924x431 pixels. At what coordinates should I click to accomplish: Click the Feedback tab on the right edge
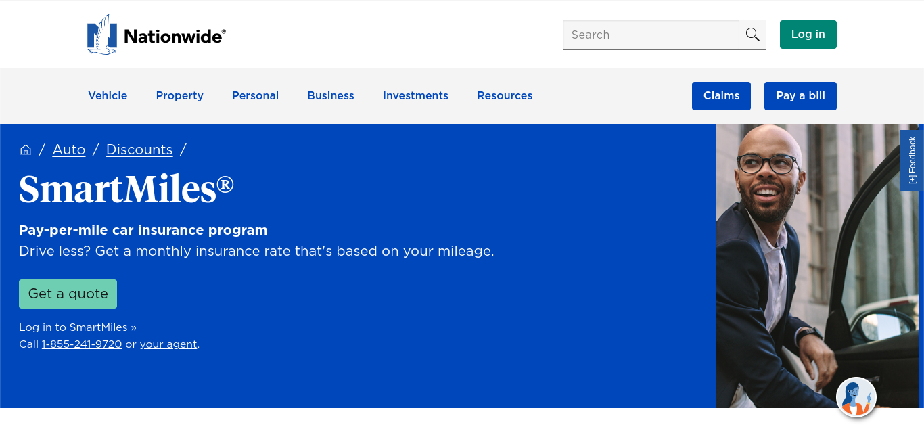click(912, 159)
